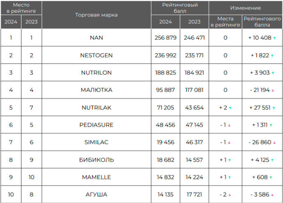283x203 pixels.
Task: Select the Торговая марка column header
Action: 97,15
